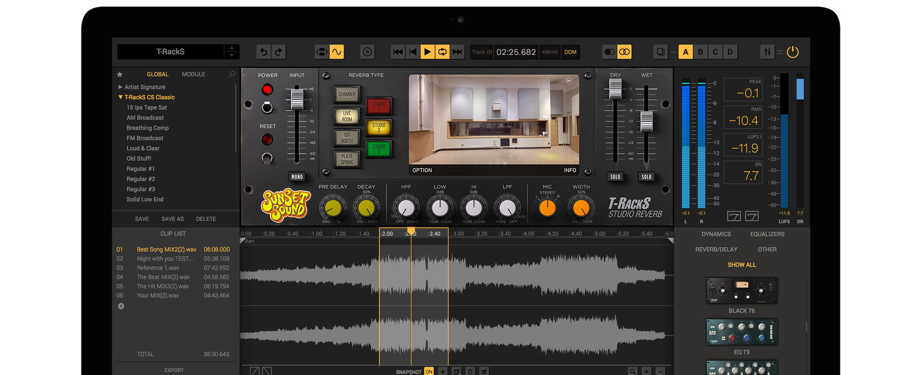915x375 pixels.
Task: Open the DYNAMICS module category
Action: tap(716, 234)
